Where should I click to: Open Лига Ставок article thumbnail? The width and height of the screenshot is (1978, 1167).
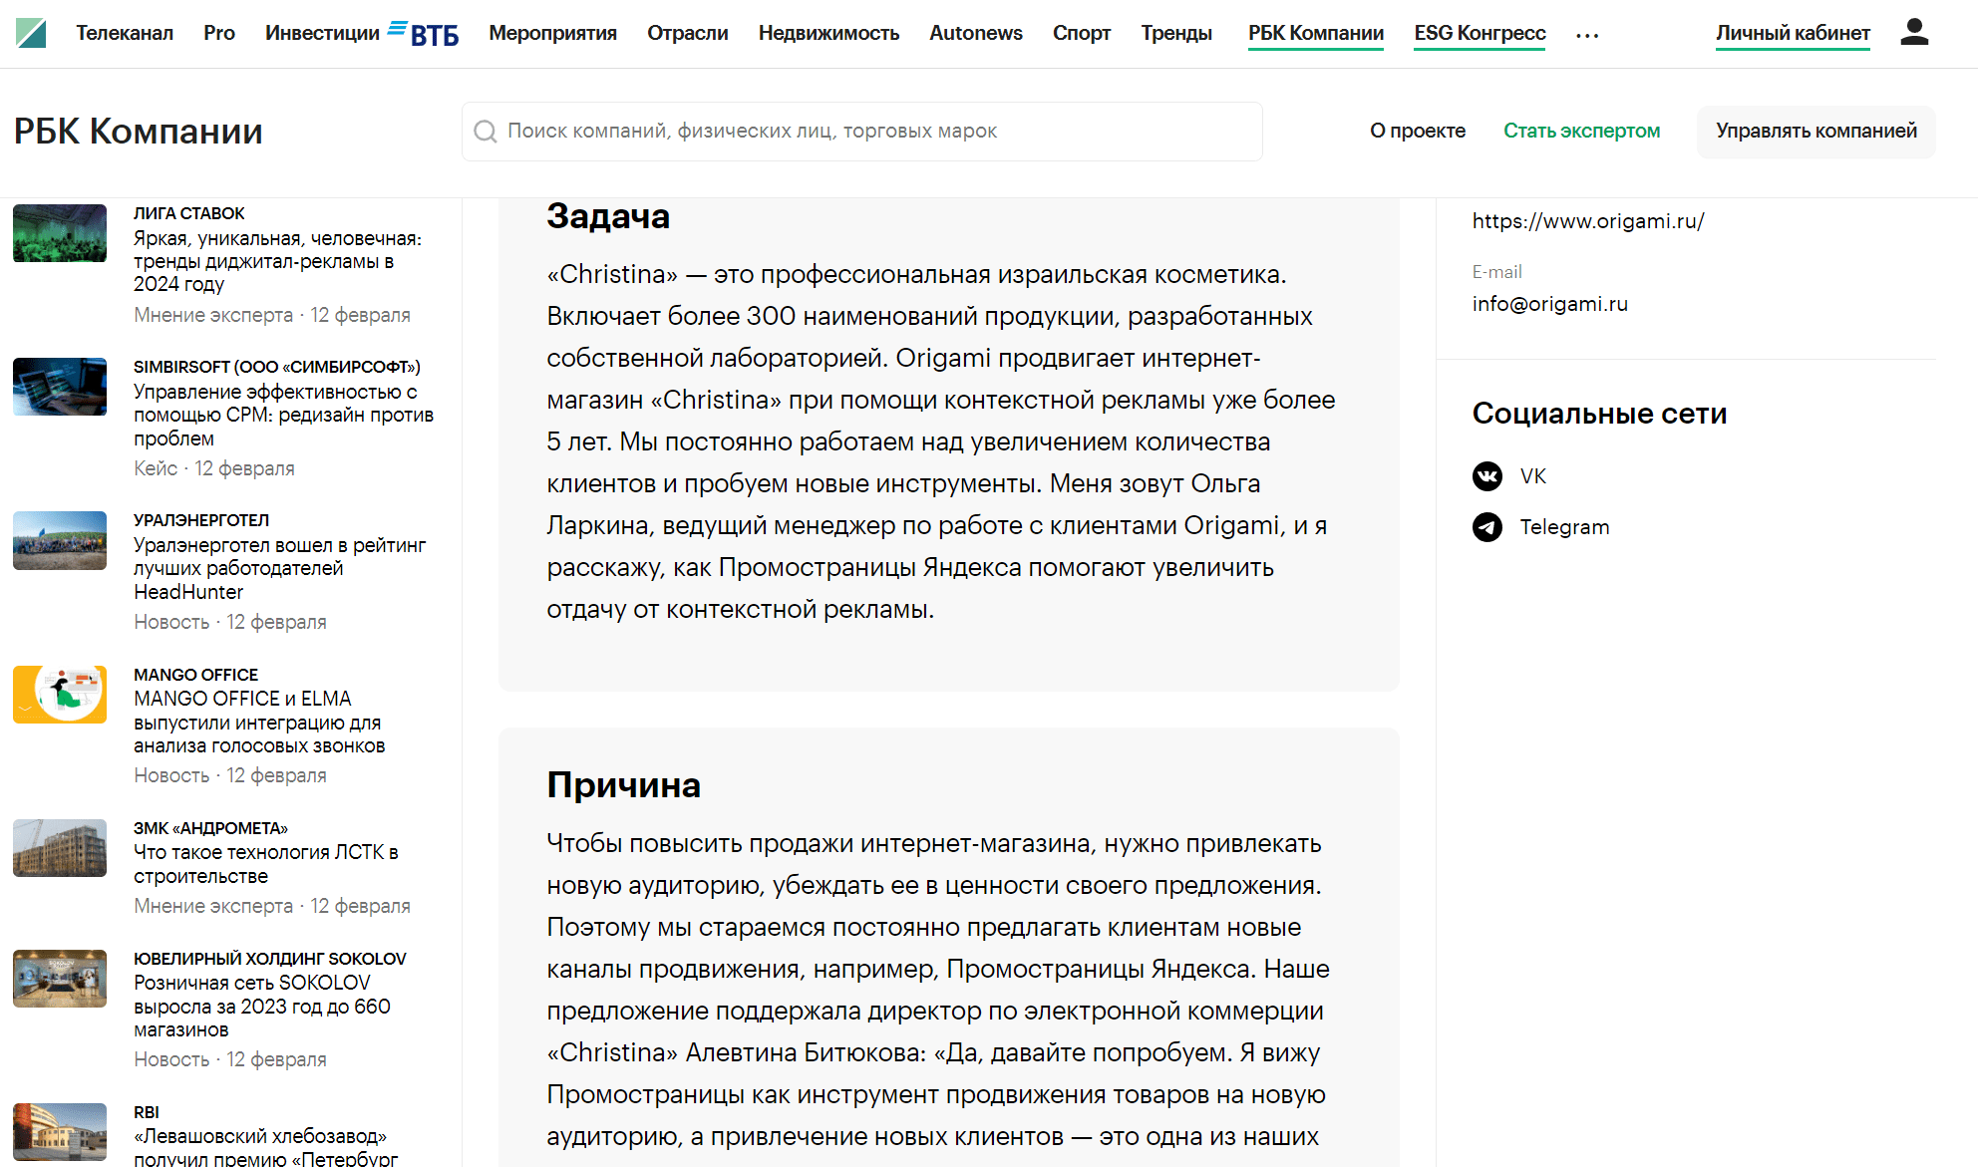click(60, 233)
